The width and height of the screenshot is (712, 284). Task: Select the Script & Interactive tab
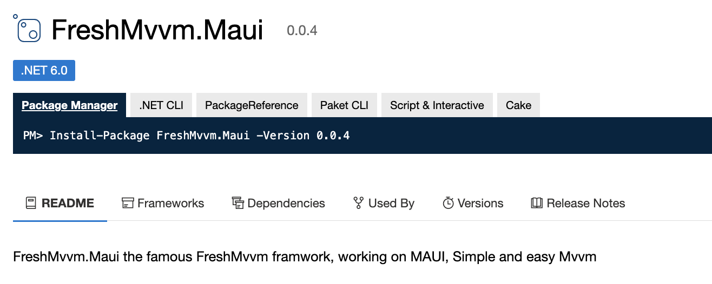[437, 105]
